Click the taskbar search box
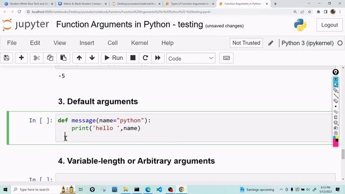The image size is (345, 194). [43, 189]
